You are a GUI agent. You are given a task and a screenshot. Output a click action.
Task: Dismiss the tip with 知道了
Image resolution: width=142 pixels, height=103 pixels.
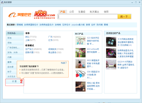click(x=64, y=63)
